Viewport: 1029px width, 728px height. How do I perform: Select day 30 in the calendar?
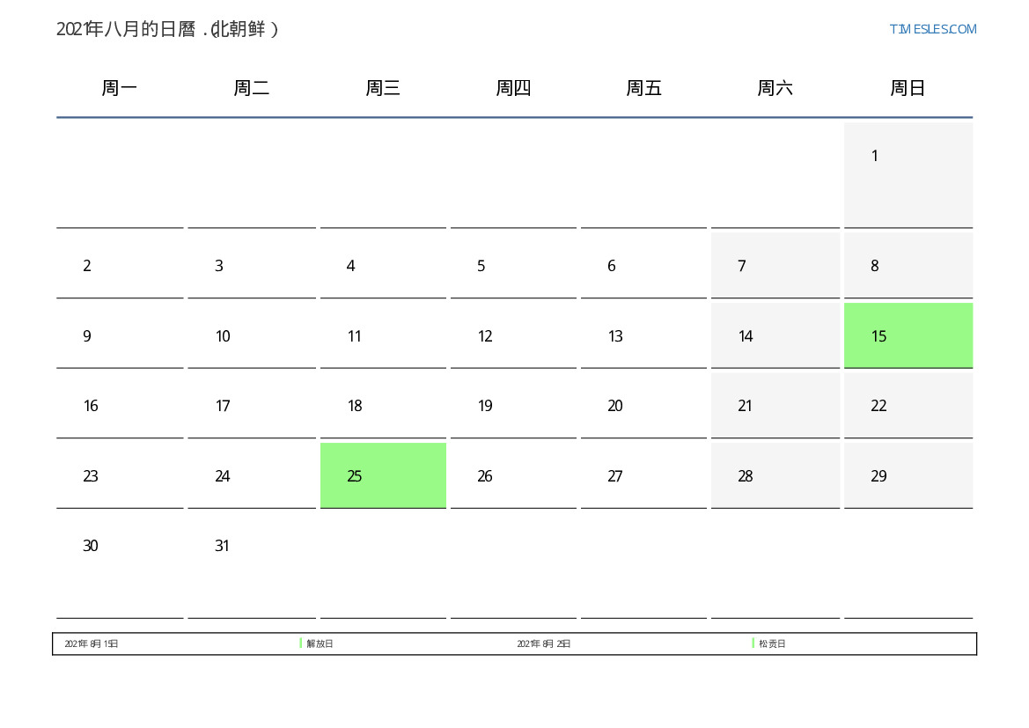[x=120, y=565]
